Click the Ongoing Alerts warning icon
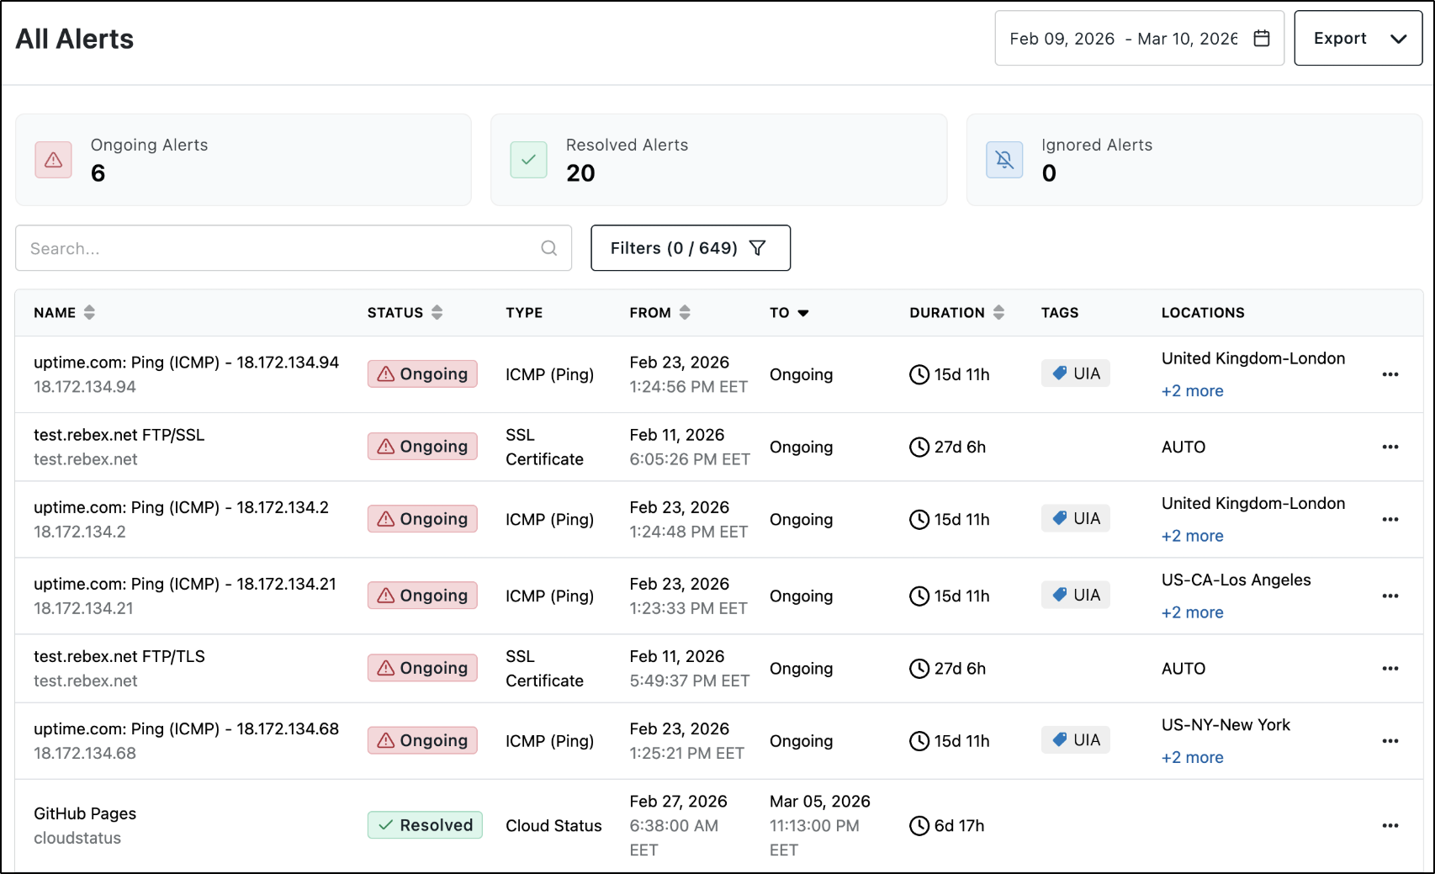The height and width of the screenshot is (874, 1435). click(x=53, y=160)
